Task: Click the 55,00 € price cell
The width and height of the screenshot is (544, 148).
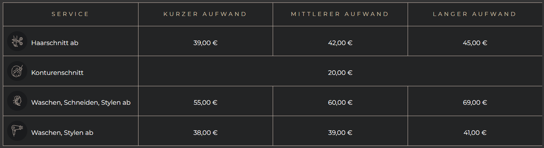Action: click(206, 103)
